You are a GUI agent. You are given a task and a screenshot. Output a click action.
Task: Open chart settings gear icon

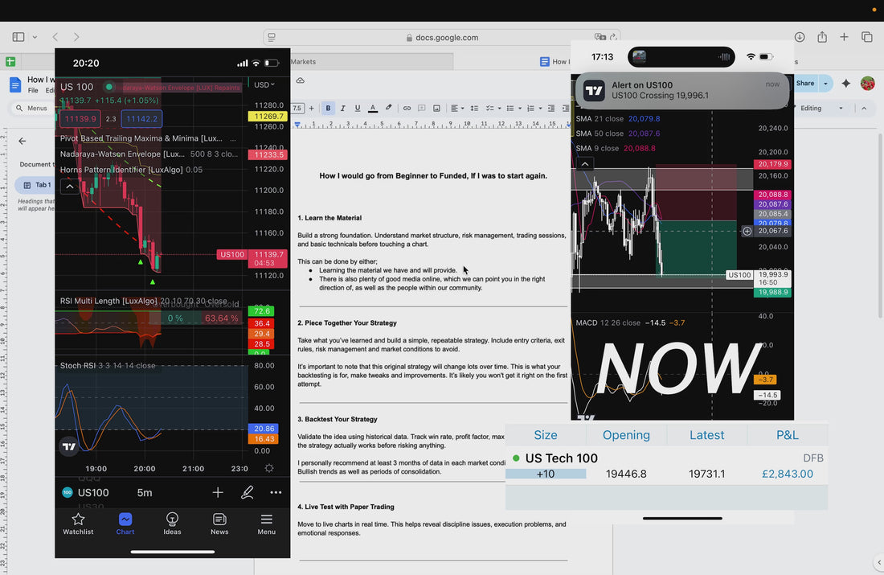pyautogui.click(x=268, y=468)
